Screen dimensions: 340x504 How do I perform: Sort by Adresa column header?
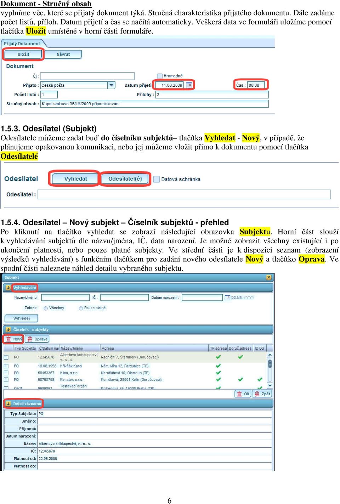(154, 348)
